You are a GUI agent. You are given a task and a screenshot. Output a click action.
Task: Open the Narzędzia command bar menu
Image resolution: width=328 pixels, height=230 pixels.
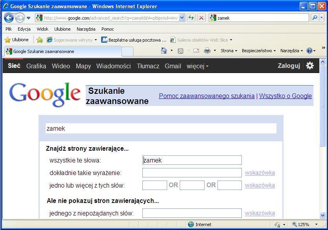pos(291,51)
